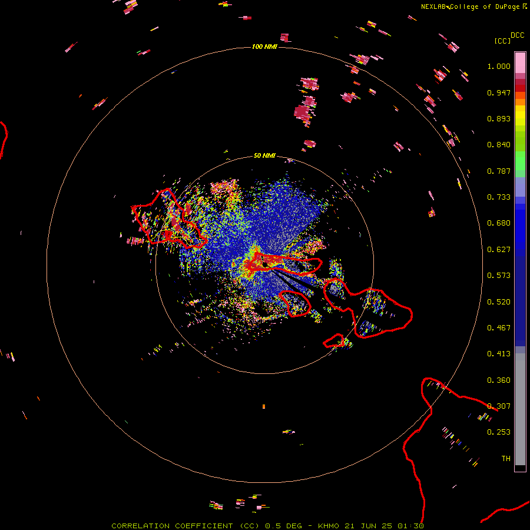Click the CORRELATION COEFFICIENT (CC) title text
Viewport: 530px width, 530px height.
pos(185,526)
